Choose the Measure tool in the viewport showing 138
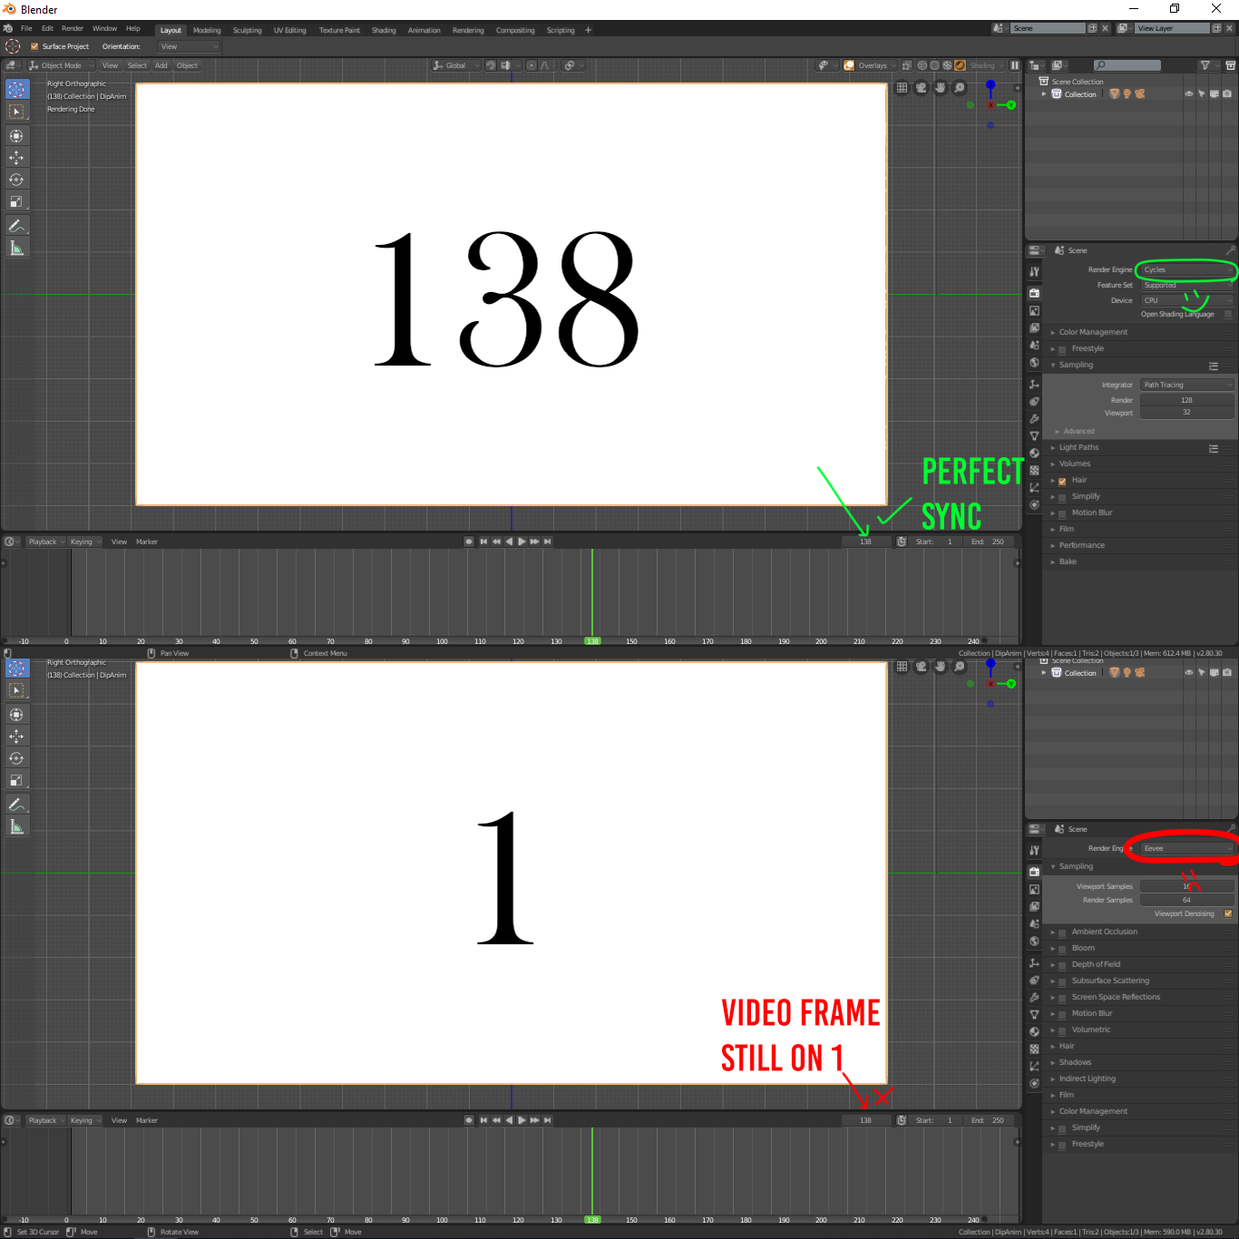The image size is (1239, 1239). coord(16,248)
